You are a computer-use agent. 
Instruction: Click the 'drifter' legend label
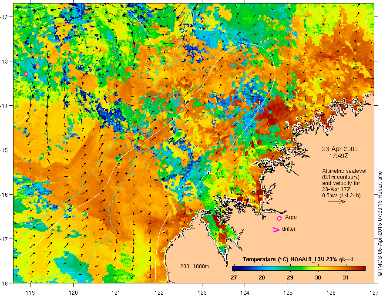pos(289,229)
